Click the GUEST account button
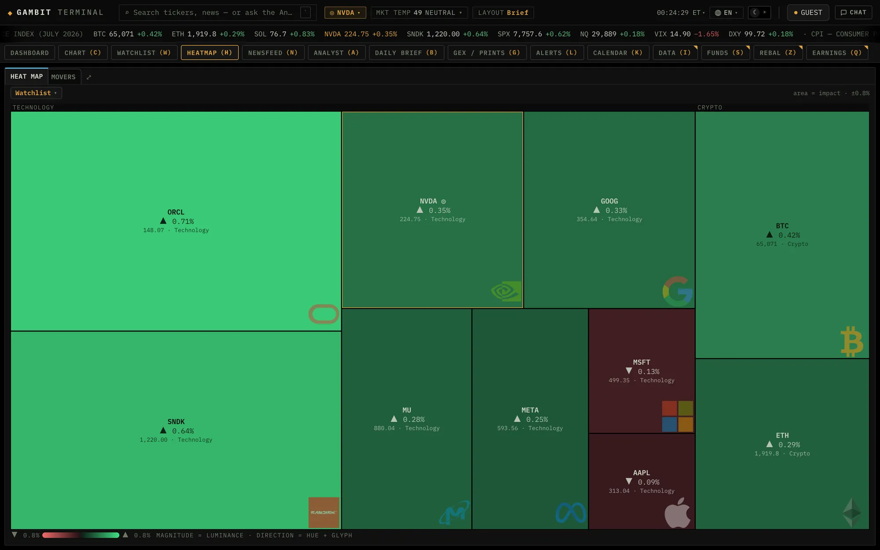Screen dimensions: 880x550 point(808,13)
